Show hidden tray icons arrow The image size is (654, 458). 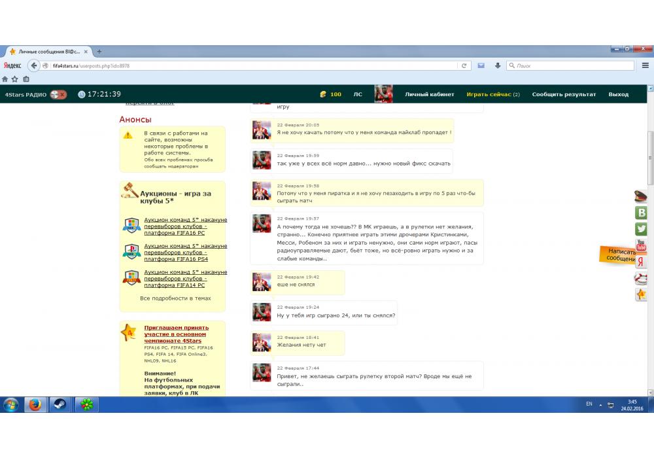tap(600, 405)
